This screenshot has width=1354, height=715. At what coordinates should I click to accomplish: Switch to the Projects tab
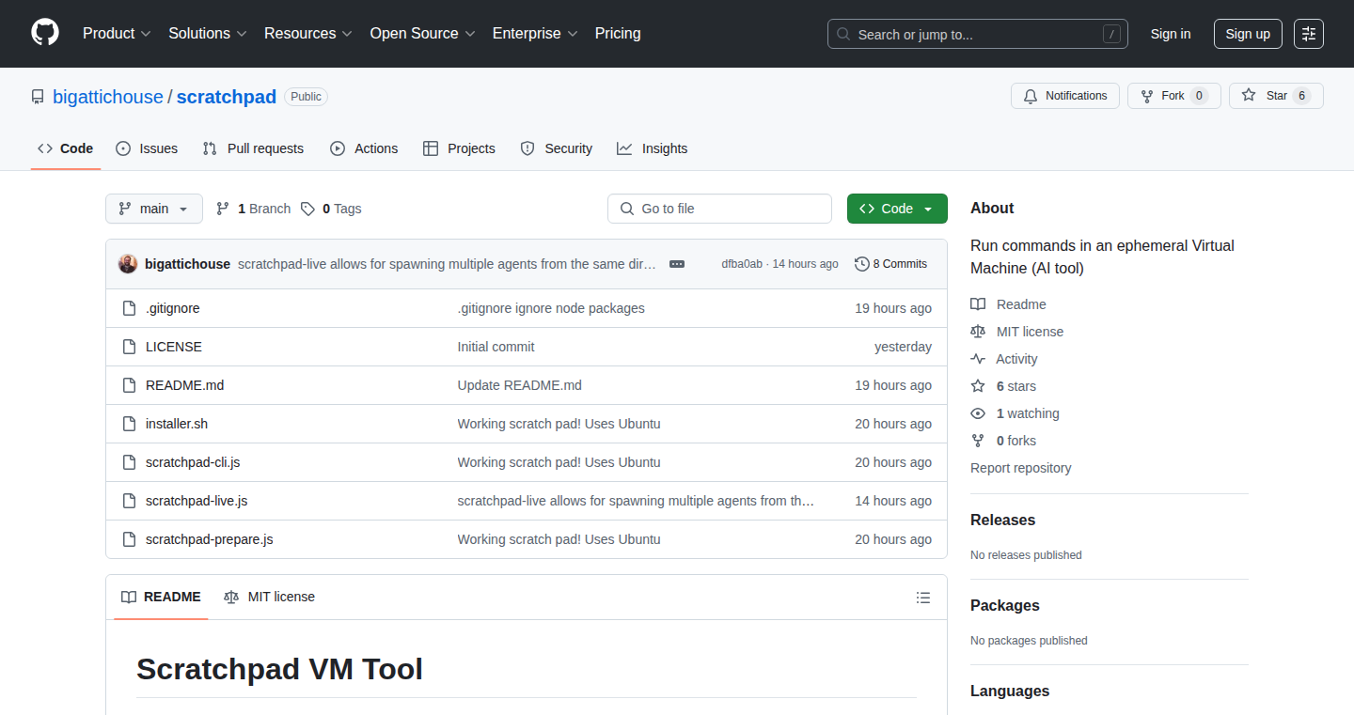pos(459,148)
